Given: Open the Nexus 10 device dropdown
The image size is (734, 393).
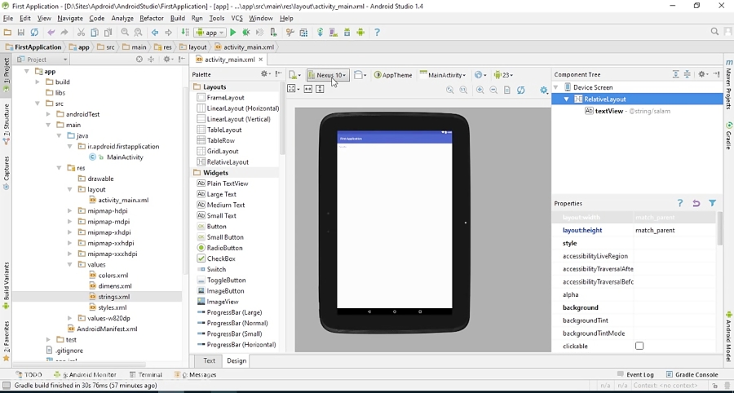Looking at the screenshot, I should pos(327,75).
